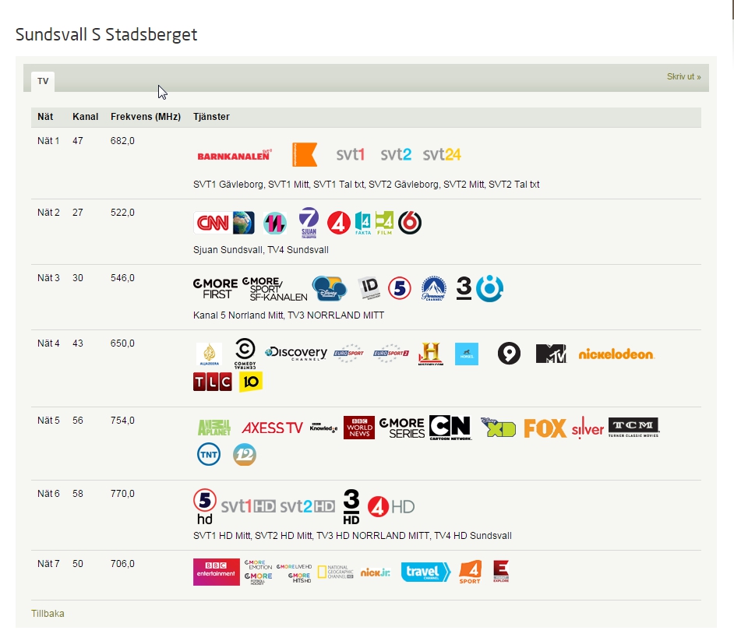Image resolution: width=734 pixels, height=641 pixels.
Task: Open the Al Jazeera logo
Action: (x=210, y=354)
